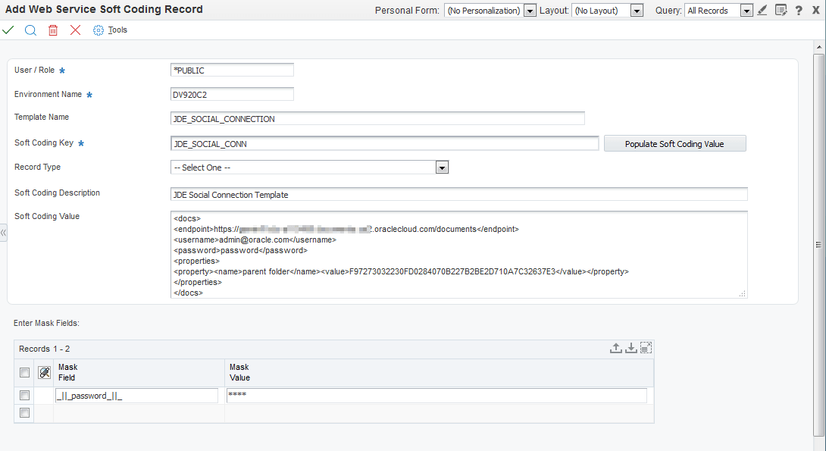826x451 pixels.
Task: Click the red Cancel X icon
Action: tap(75, 30)
